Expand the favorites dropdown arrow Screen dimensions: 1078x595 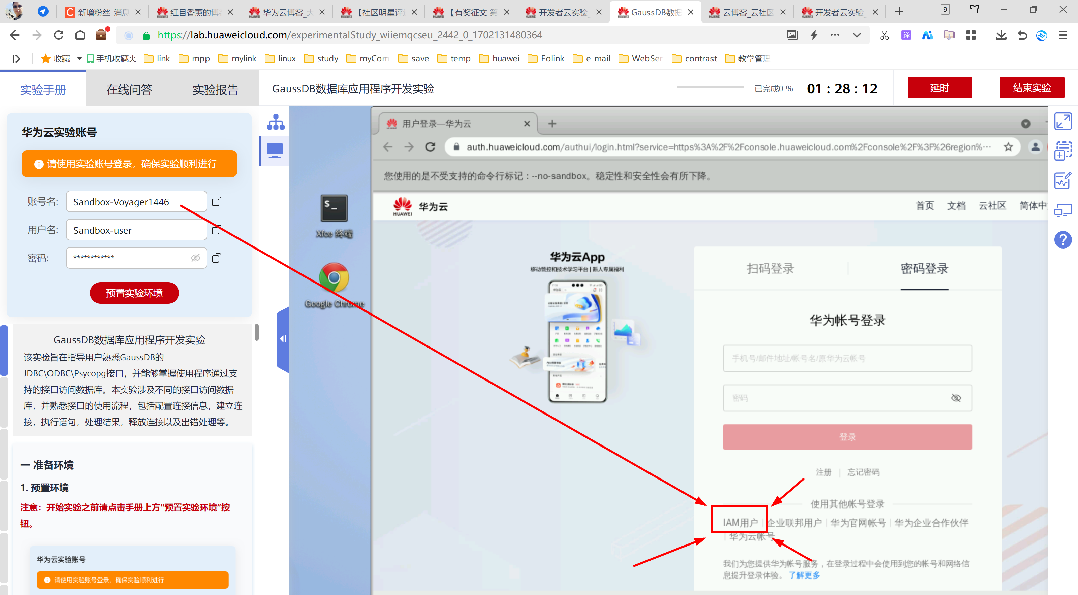coord(79,59)
